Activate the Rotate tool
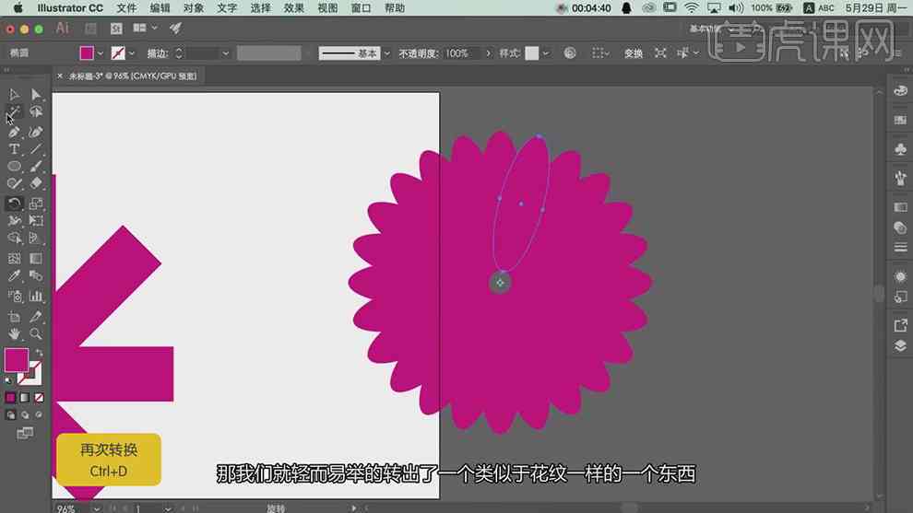 click(x=14, y=204)
